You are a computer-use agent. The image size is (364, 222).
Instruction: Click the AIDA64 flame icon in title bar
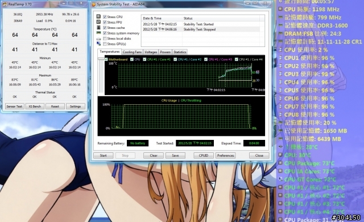(93, 4)
